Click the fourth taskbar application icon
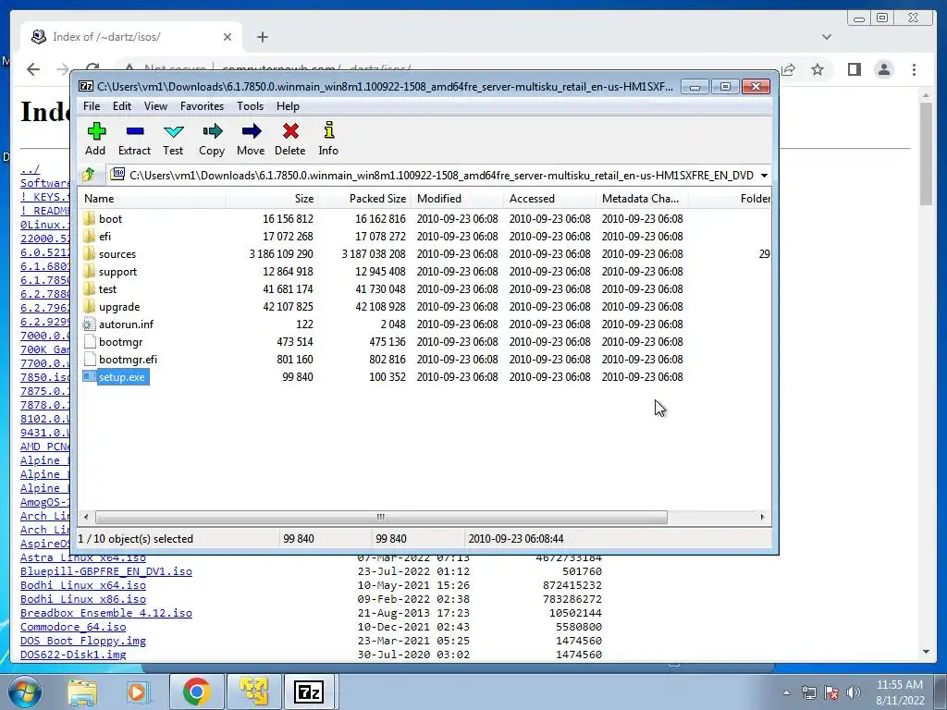The width and height of the screenshot is (947, 710). [x=253, y=692]
